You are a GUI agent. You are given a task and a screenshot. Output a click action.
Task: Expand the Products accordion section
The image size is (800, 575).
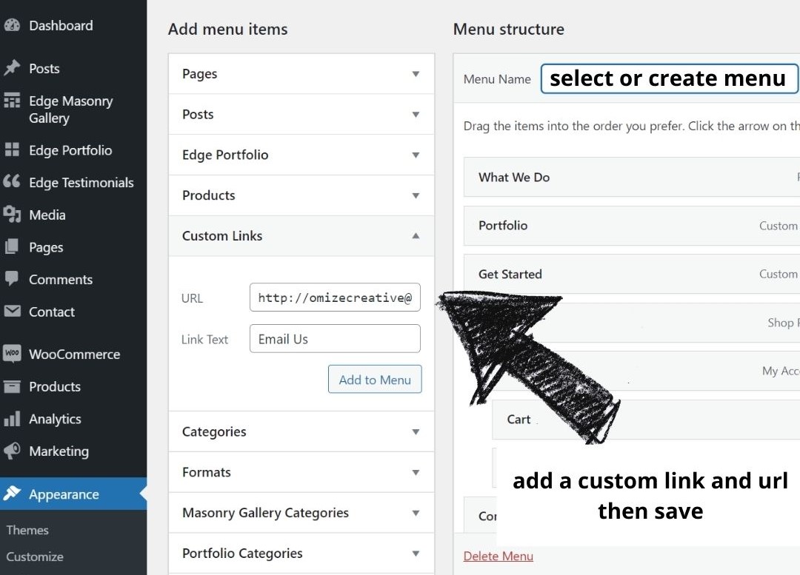point(301,195)
